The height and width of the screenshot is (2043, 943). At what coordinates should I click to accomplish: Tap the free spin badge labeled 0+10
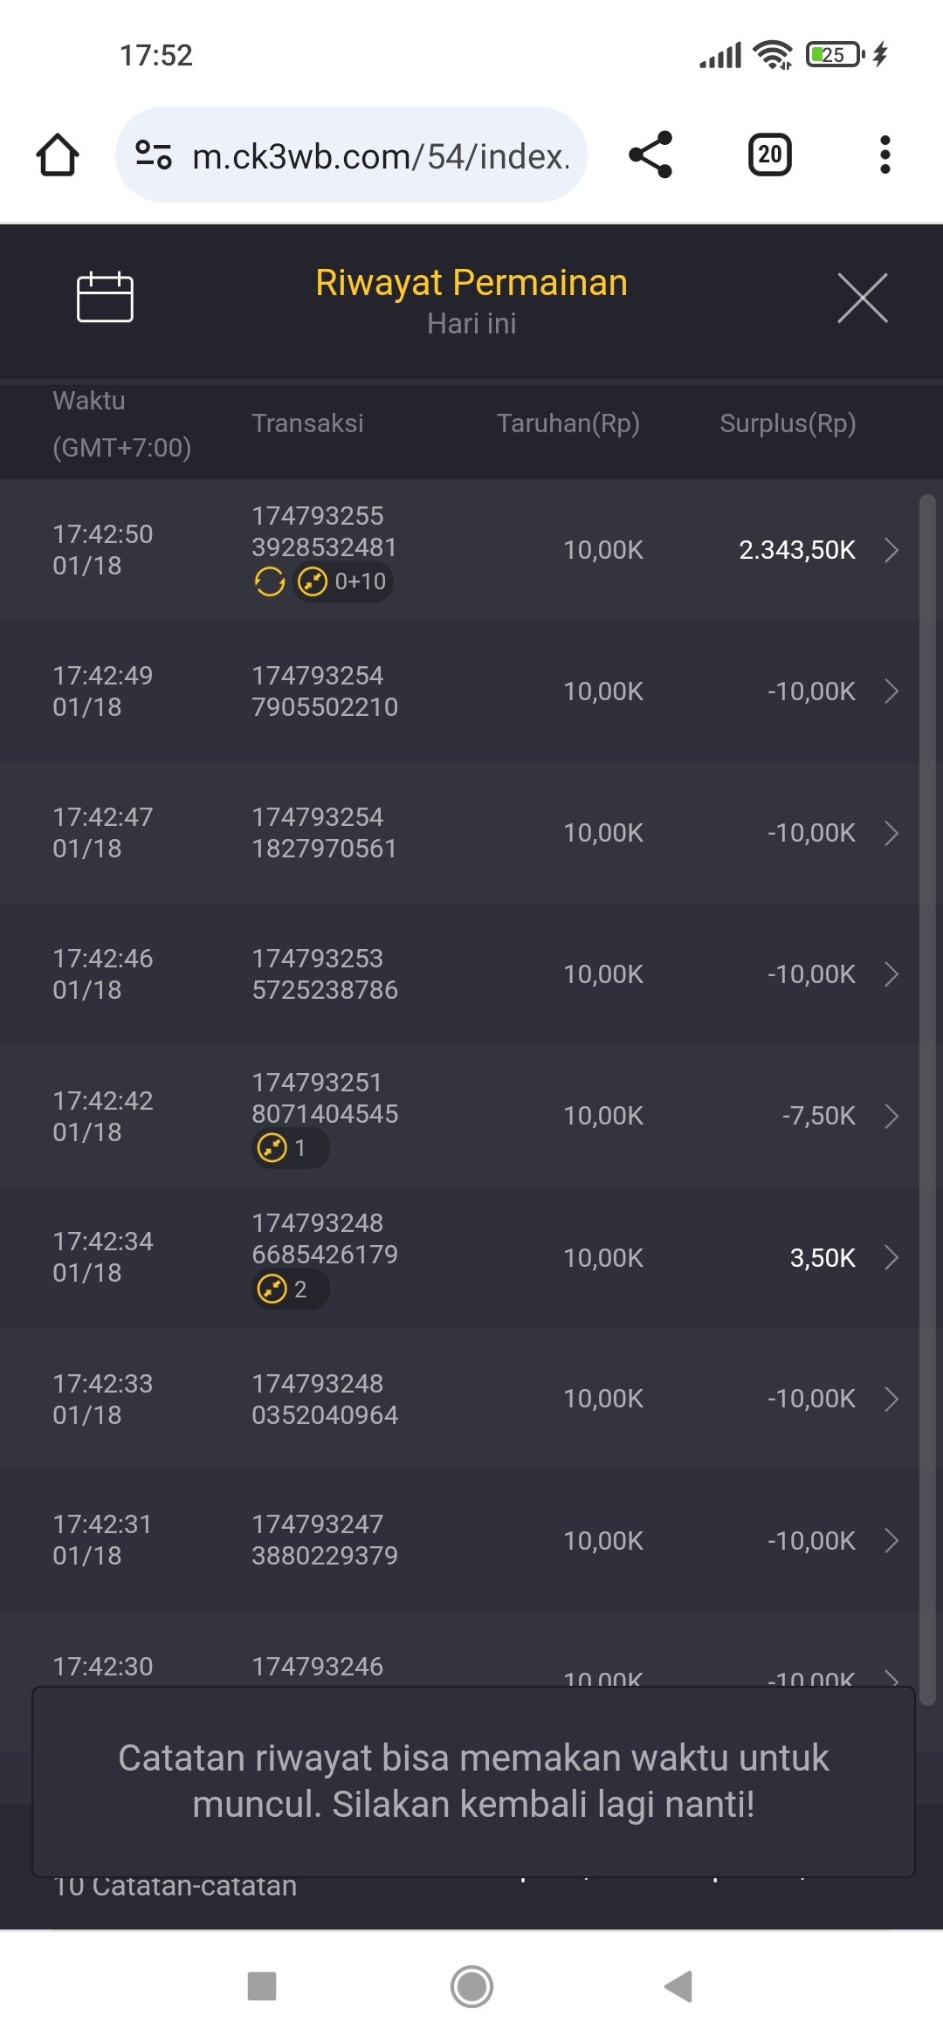point(343,581)
